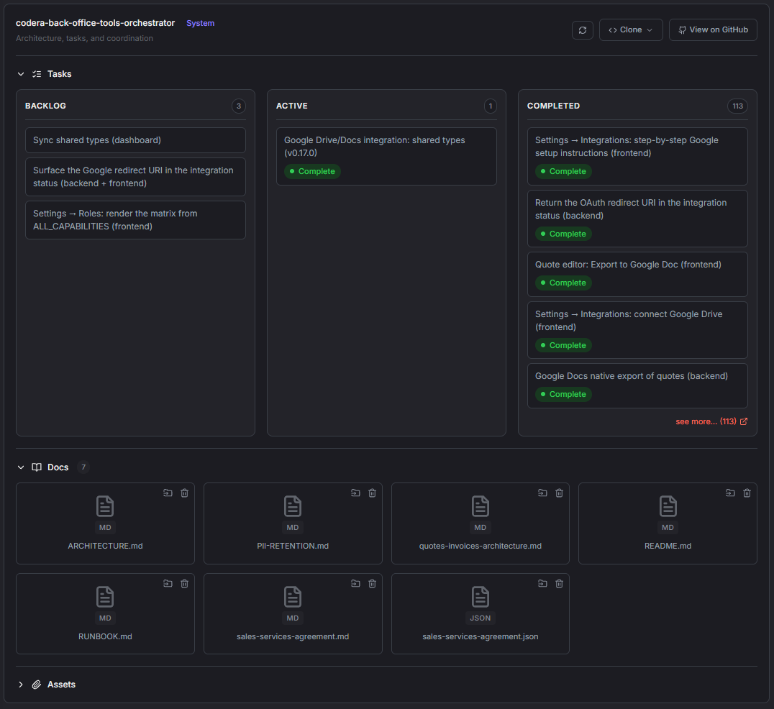Screen dimensions: 774x709
Task: Open the sales-services-agreement.json document
Action: coord(481,614)
